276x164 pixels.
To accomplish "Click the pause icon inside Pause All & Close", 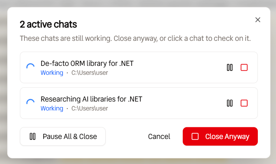I will 33,137.
